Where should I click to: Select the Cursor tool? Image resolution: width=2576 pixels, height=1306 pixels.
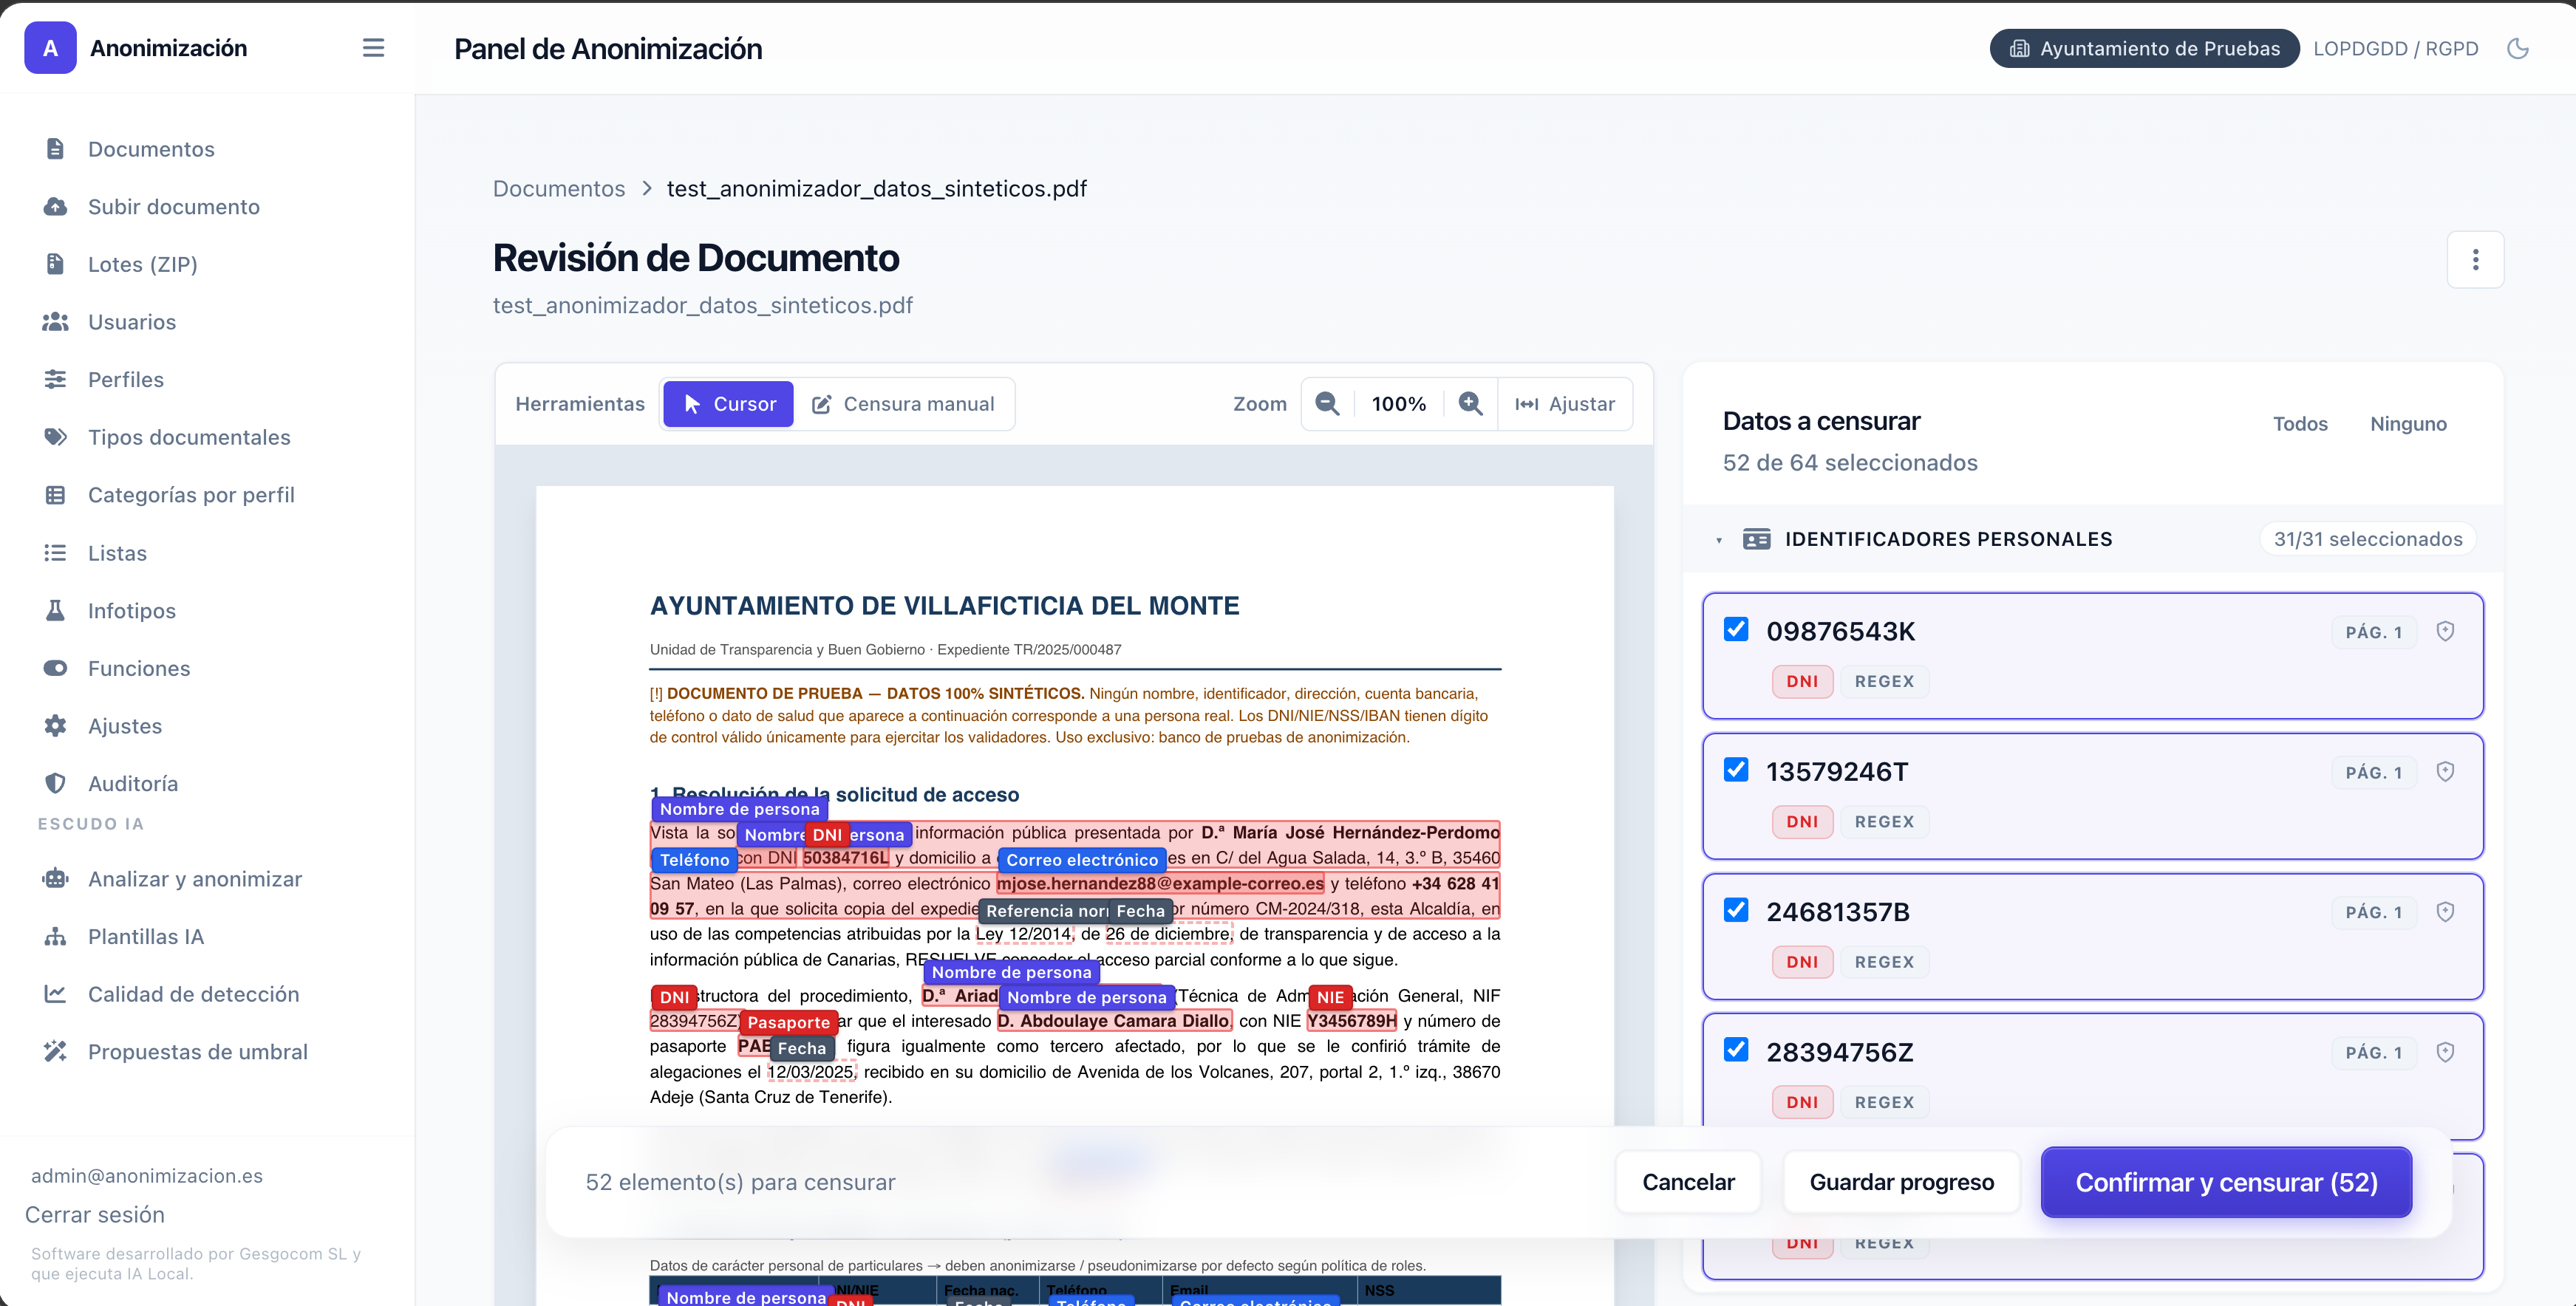click(729, 404)
